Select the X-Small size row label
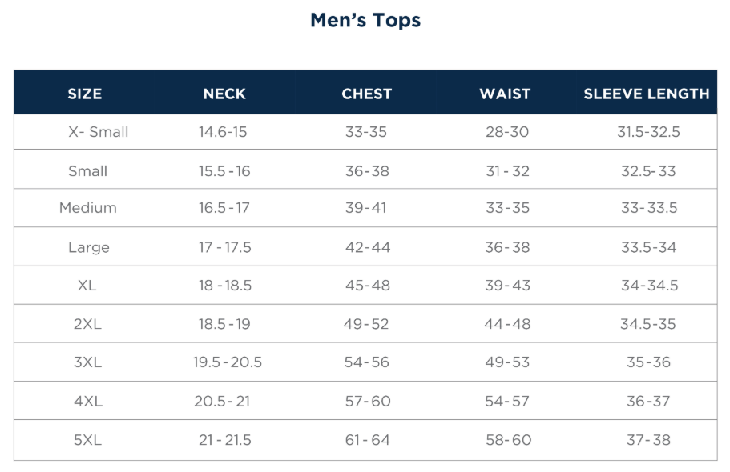 coord(98,132)
